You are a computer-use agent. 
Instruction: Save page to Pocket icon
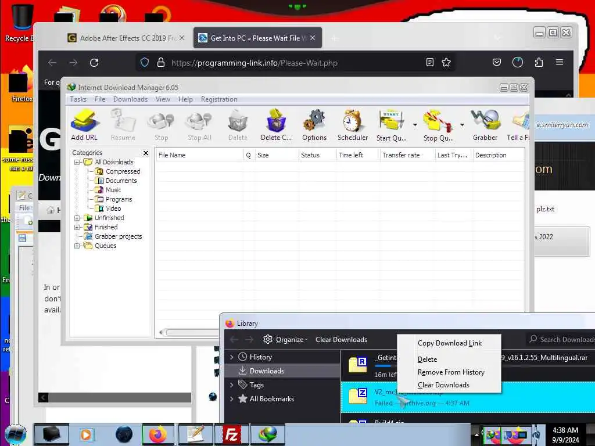(497, 62)
